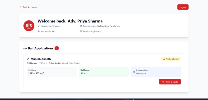Screen dimensions: 208x100
Task: Click the Welcome back, Adv. Priya Sharma heading
Action: coord(70,21)
